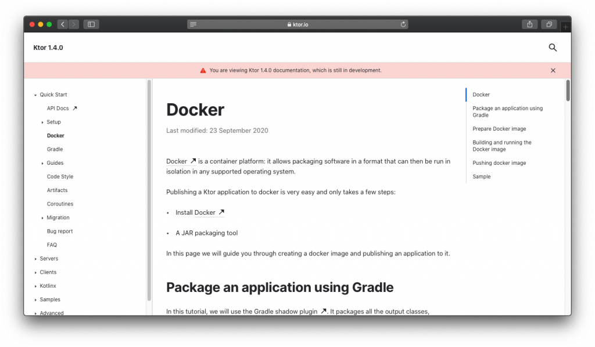This screenshot has height=347, width=595.
Task: Expand the Setup tree item
Action: (42, 122)
